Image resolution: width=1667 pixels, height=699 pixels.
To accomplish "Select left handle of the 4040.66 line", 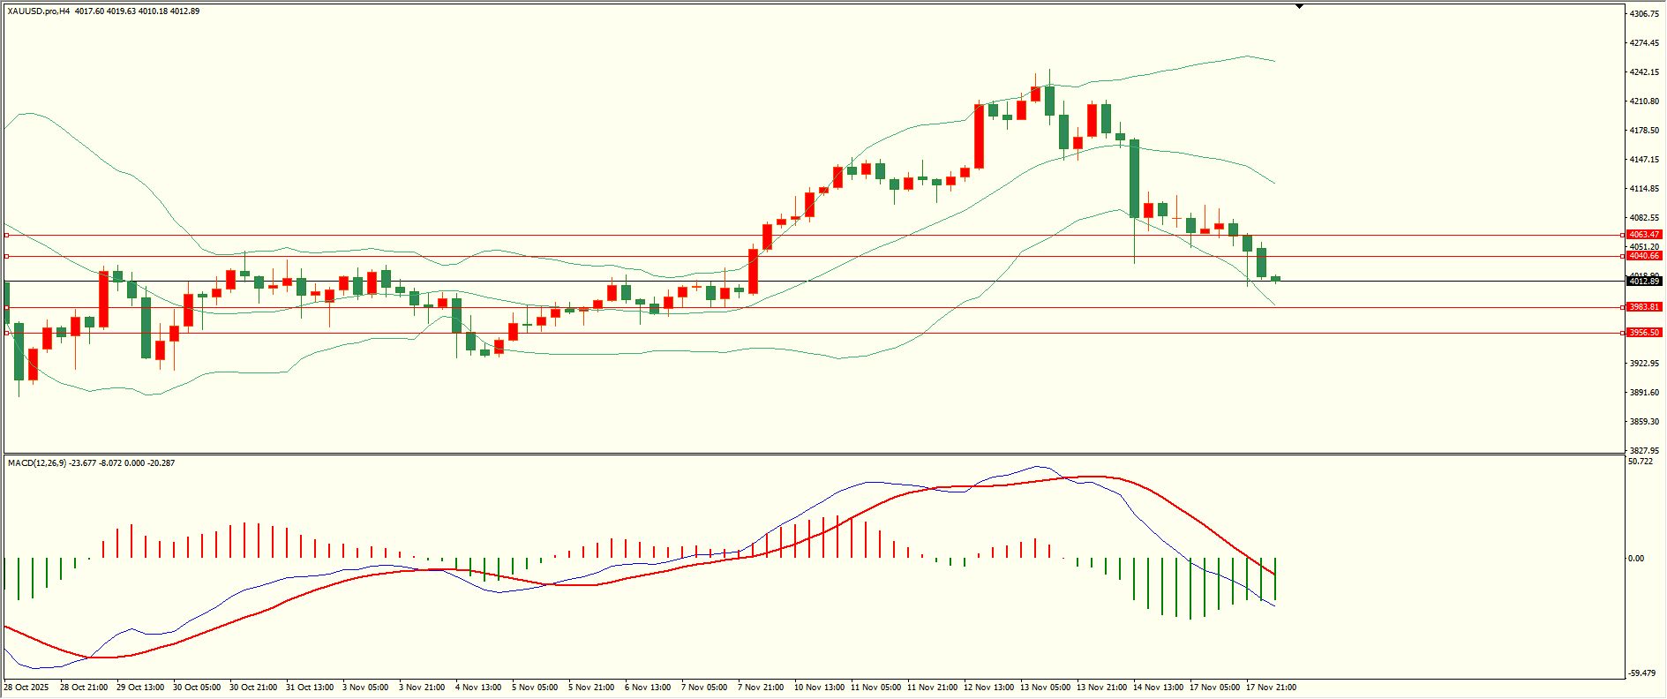I will coord(7,257).
